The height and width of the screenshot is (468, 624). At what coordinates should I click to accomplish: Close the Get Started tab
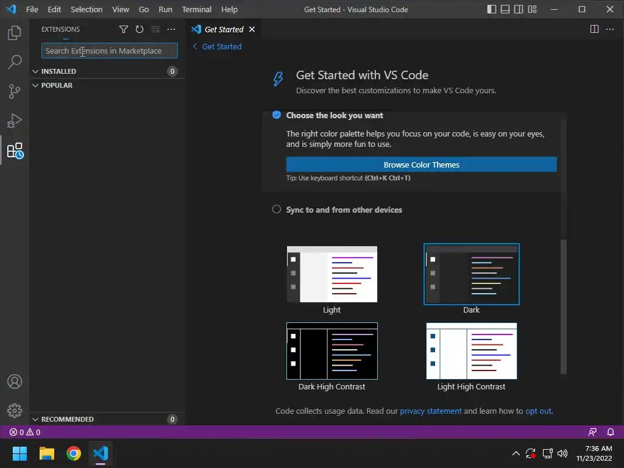pos(252,29)
